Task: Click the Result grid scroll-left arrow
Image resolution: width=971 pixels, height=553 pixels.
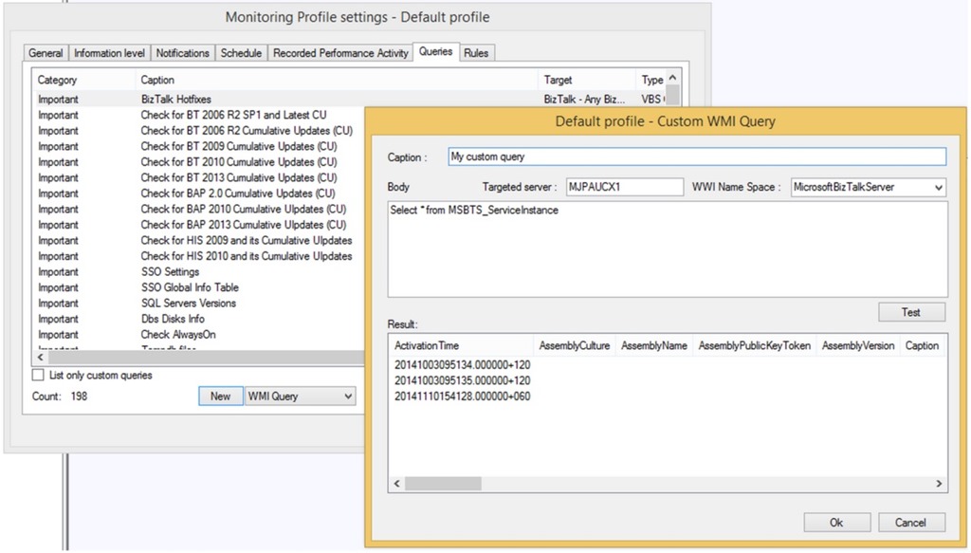Action: [397, 484]
